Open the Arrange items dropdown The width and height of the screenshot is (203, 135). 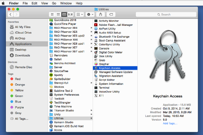point(79,14)
